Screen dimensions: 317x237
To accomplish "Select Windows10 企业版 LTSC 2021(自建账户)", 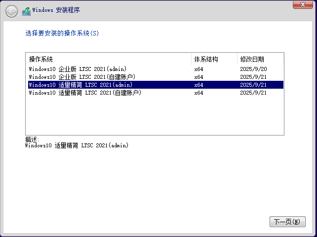I will [82, 77].
